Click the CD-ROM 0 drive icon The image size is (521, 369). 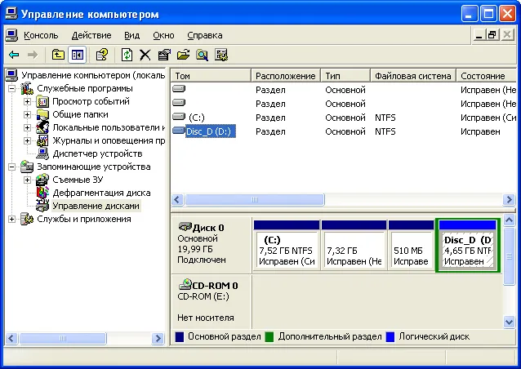(185, 284)
